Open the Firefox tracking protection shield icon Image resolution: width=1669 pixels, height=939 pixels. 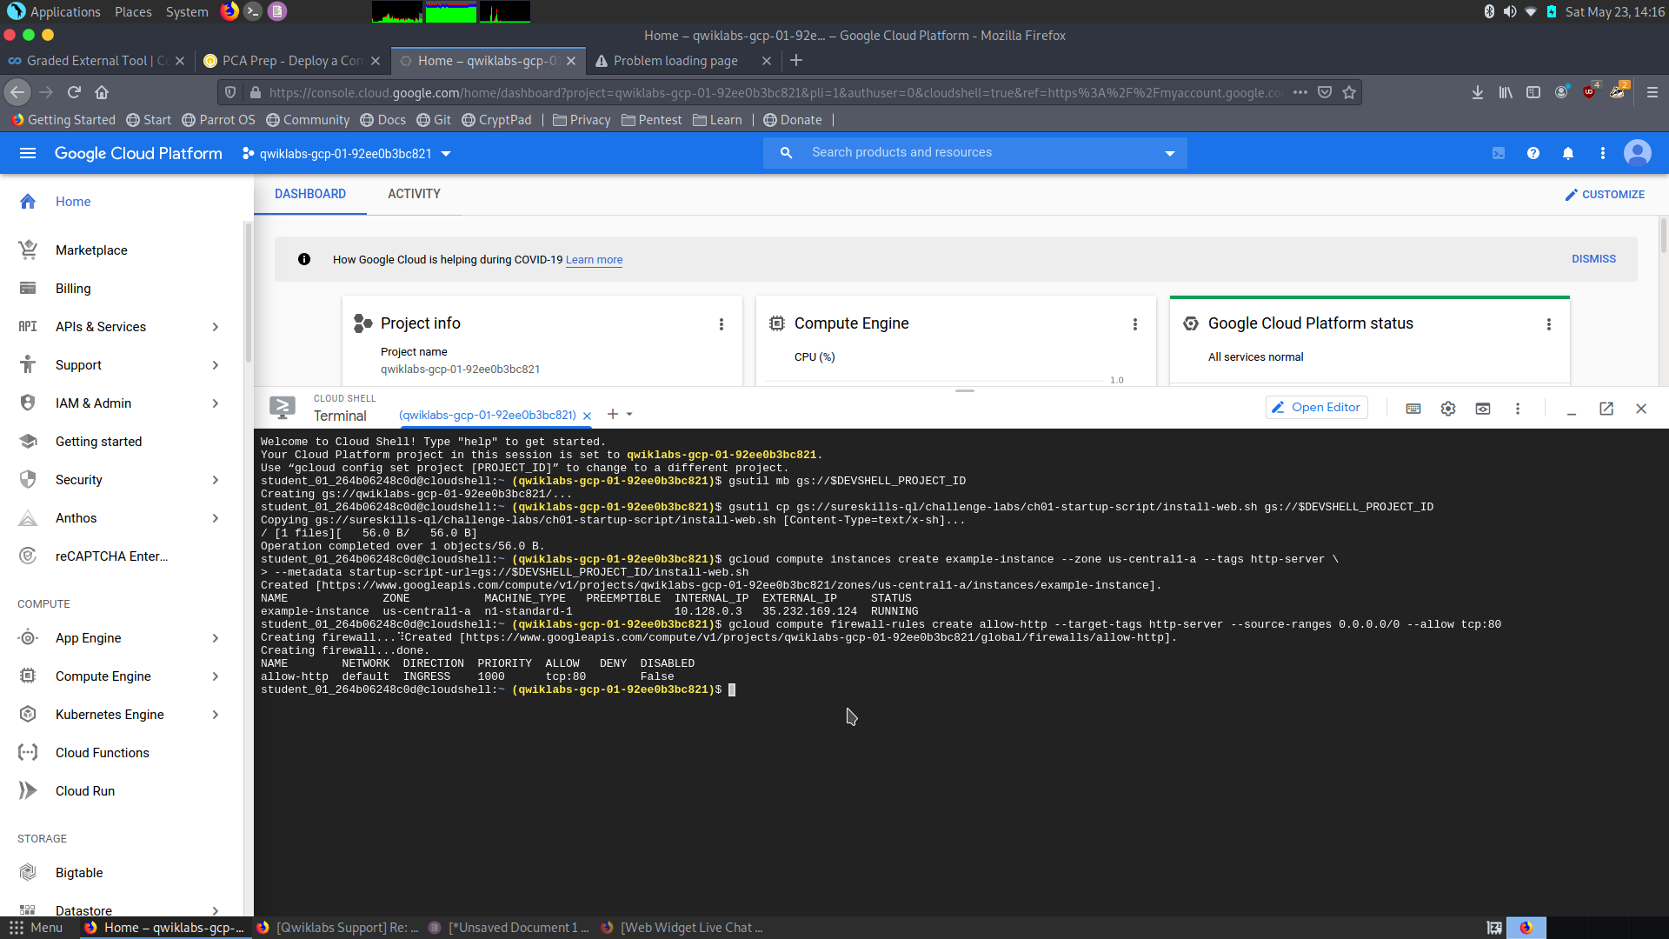[229, 92]
